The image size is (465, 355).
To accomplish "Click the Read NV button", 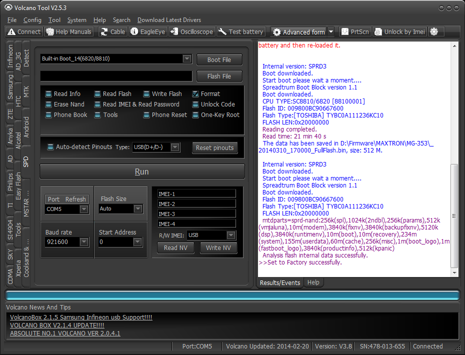I will click(x=175, y=247).
